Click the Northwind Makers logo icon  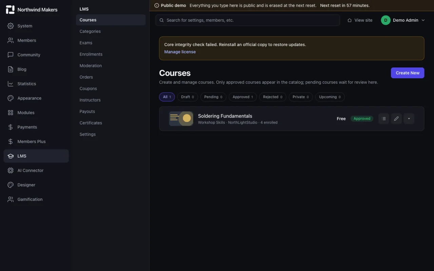tap(10, 9)
